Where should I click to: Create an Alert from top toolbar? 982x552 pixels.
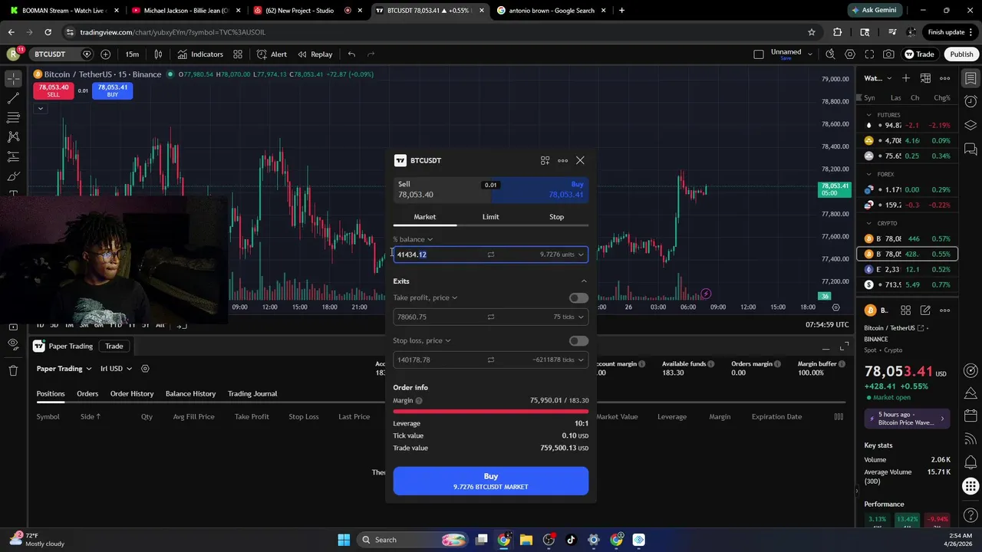pos(272,54)
